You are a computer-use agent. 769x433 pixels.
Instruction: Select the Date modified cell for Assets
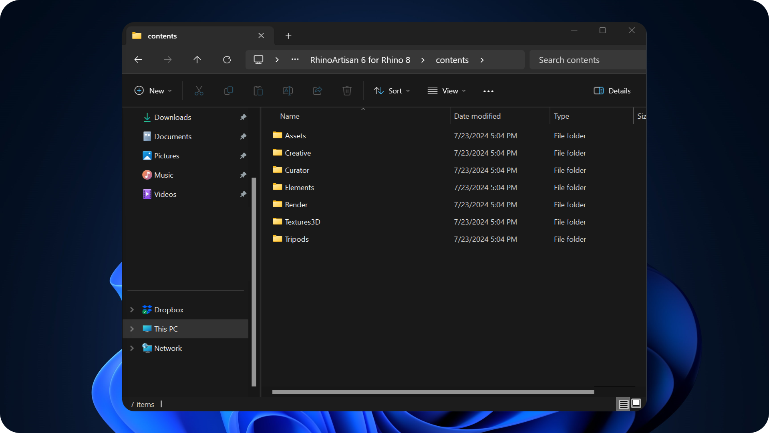pos(485,136)
